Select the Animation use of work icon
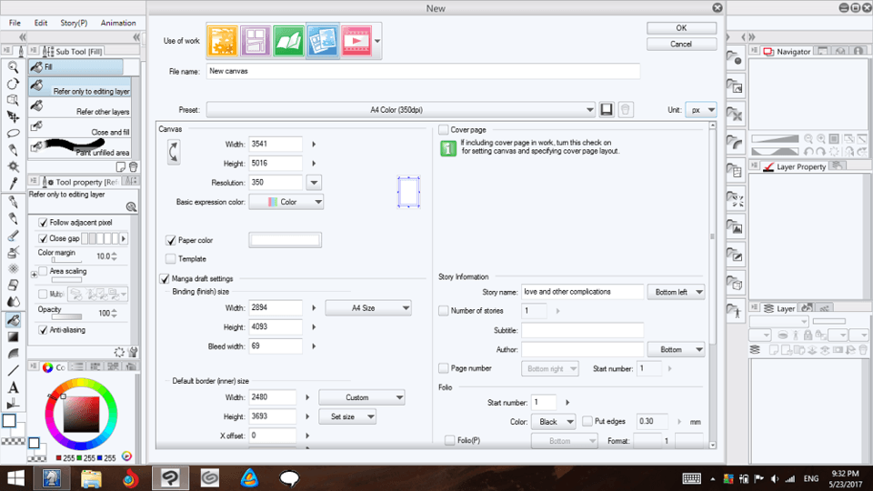Screen dimensions: 873x491 click(356, 40)
